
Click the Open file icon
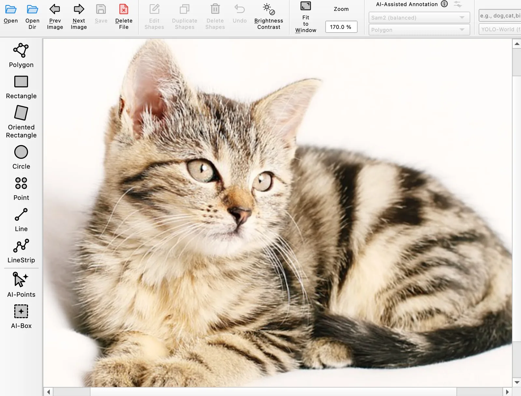11,9
